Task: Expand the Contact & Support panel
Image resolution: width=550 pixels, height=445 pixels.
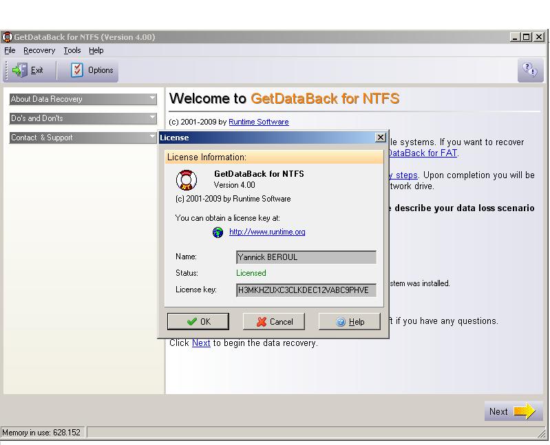Action: tap(83, 138)
